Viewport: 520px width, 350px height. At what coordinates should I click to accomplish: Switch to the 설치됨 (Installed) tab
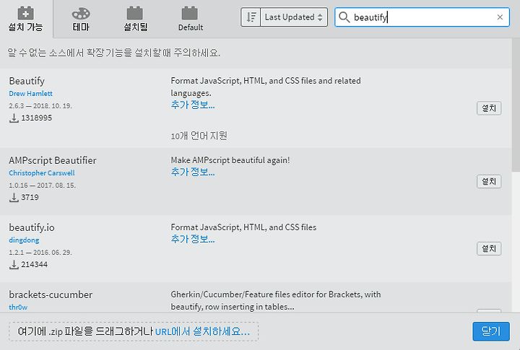point(135,19)
